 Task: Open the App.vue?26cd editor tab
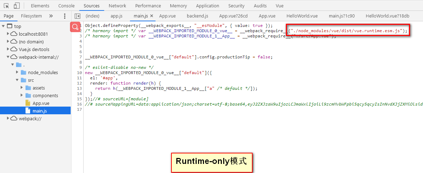tap(233, 16)
